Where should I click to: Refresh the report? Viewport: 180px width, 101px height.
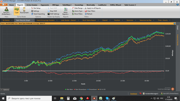(x=88, y=14)
